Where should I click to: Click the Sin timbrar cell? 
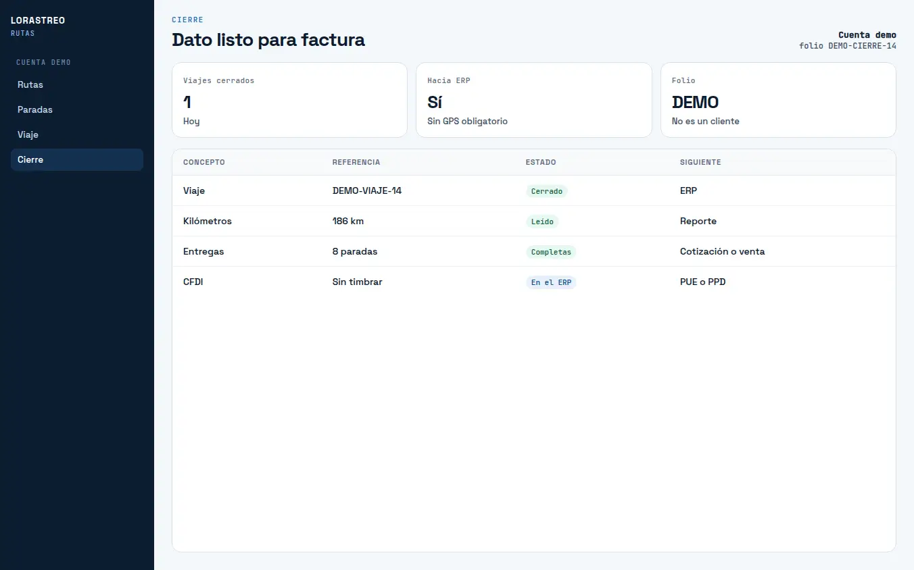(x=358, y=282)
